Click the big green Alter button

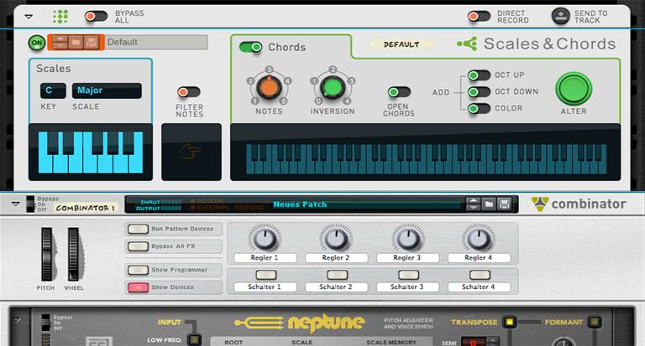(574, 89)
